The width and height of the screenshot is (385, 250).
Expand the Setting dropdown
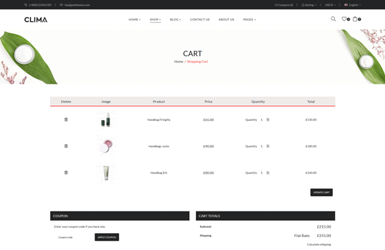(x=309, y=5)
